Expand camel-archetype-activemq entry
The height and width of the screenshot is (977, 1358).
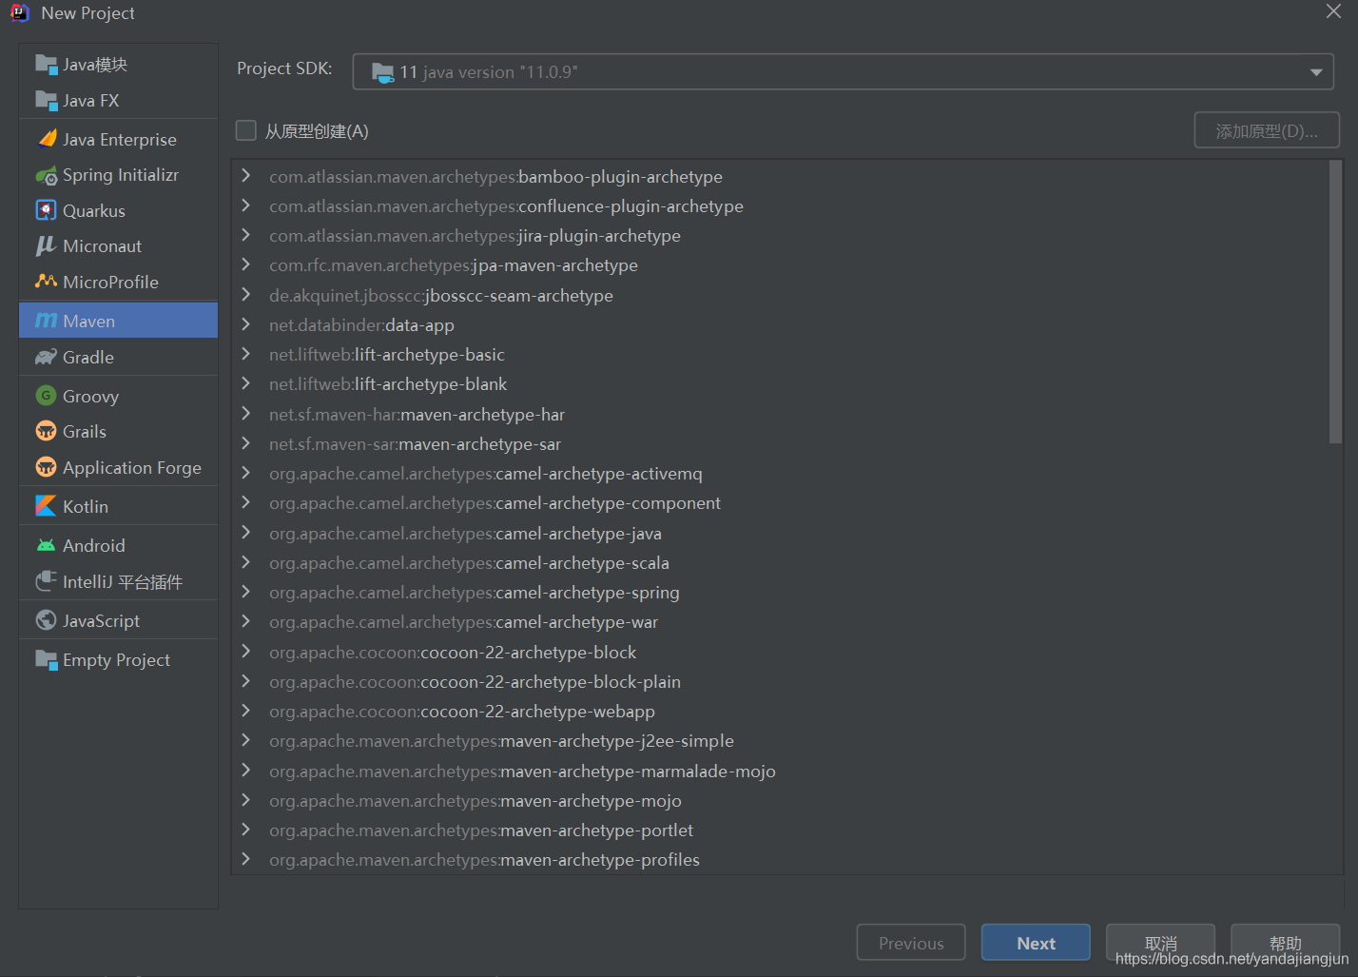pos(246,473)
